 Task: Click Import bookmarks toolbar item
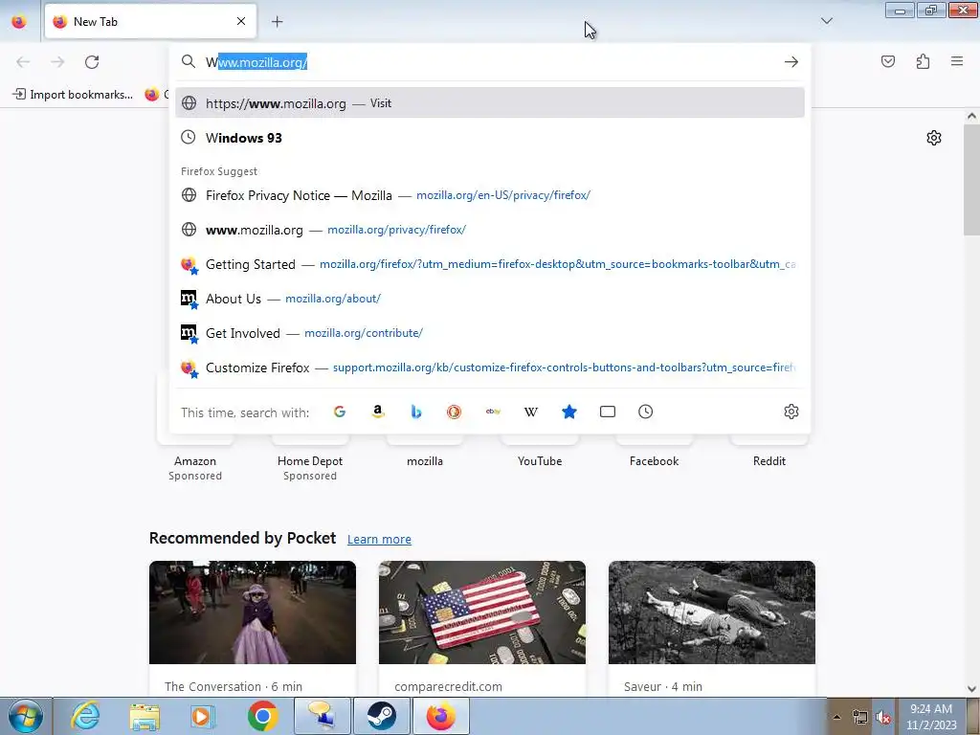click(x=73, y=95)
